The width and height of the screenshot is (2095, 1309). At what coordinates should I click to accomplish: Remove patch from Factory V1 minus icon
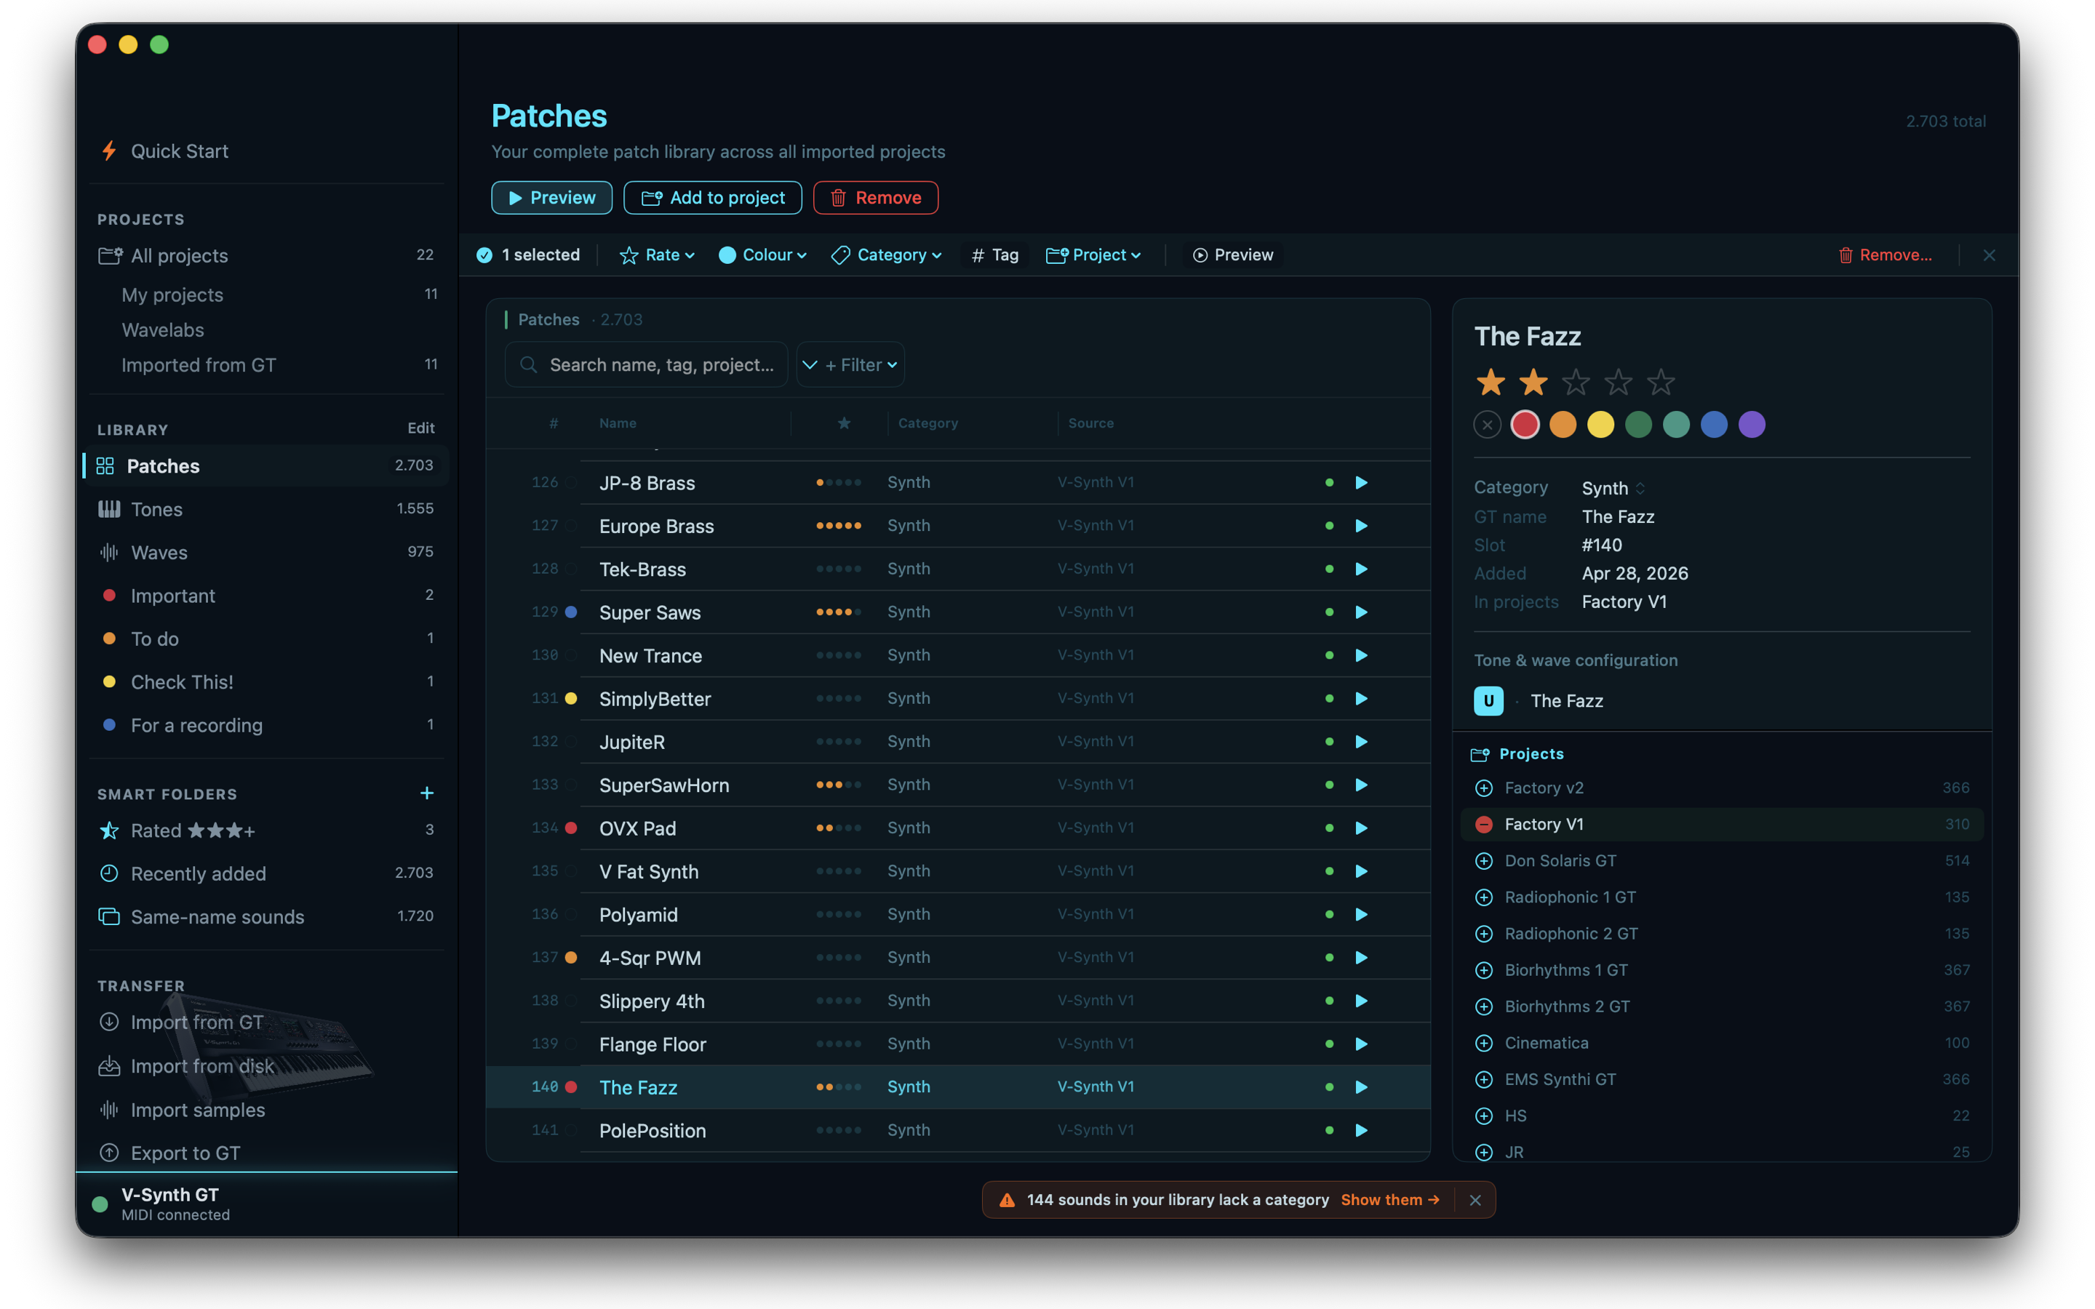click(x=1484, y=824)
